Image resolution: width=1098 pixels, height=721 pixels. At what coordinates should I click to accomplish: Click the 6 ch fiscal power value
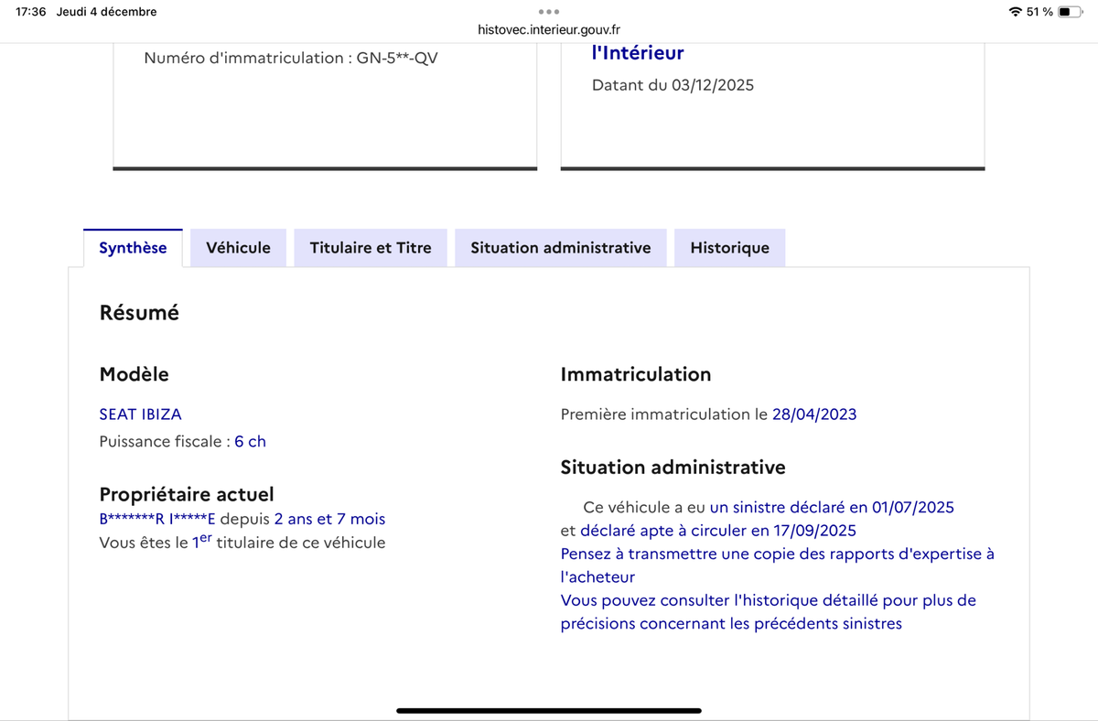pos(250,441)
